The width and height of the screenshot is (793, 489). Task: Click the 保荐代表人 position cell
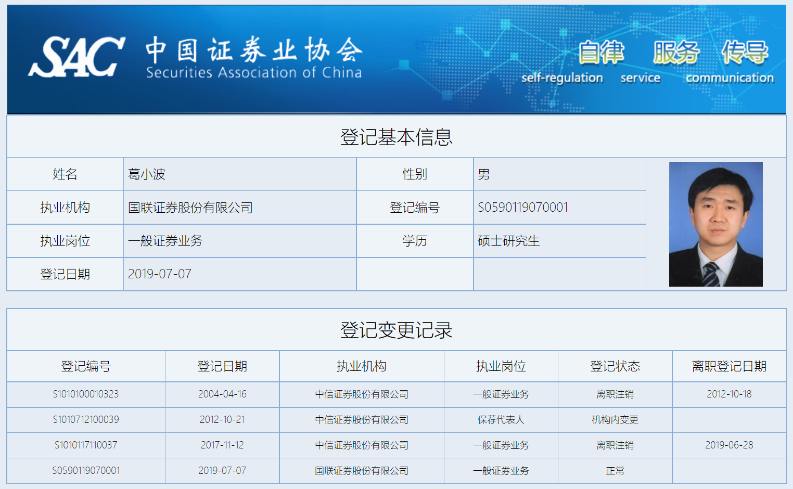[x=501, y=420]
